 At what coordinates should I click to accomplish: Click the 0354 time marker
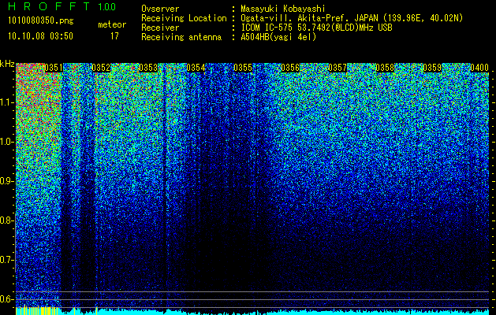[x=196, y=68]
